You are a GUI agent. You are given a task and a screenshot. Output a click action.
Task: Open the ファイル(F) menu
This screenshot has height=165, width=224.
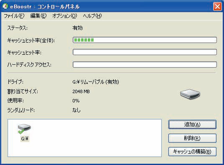point(14,16)
